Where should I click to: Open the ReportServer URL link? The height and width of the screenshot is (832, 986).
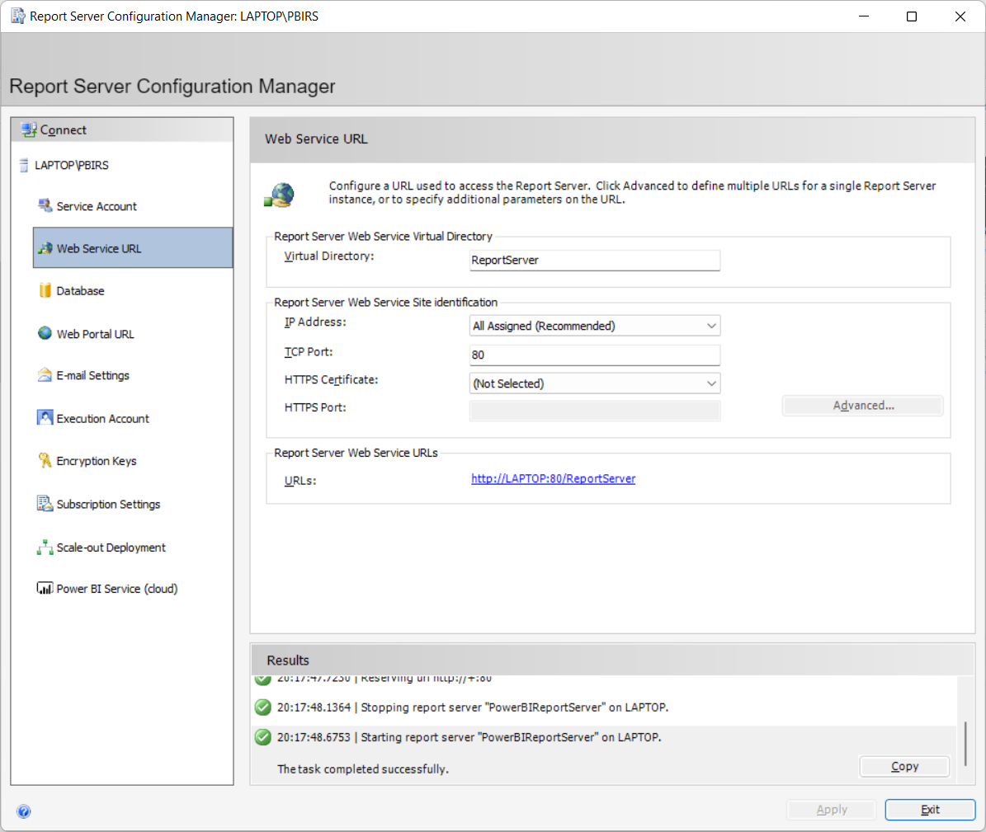tap(553, 478)
